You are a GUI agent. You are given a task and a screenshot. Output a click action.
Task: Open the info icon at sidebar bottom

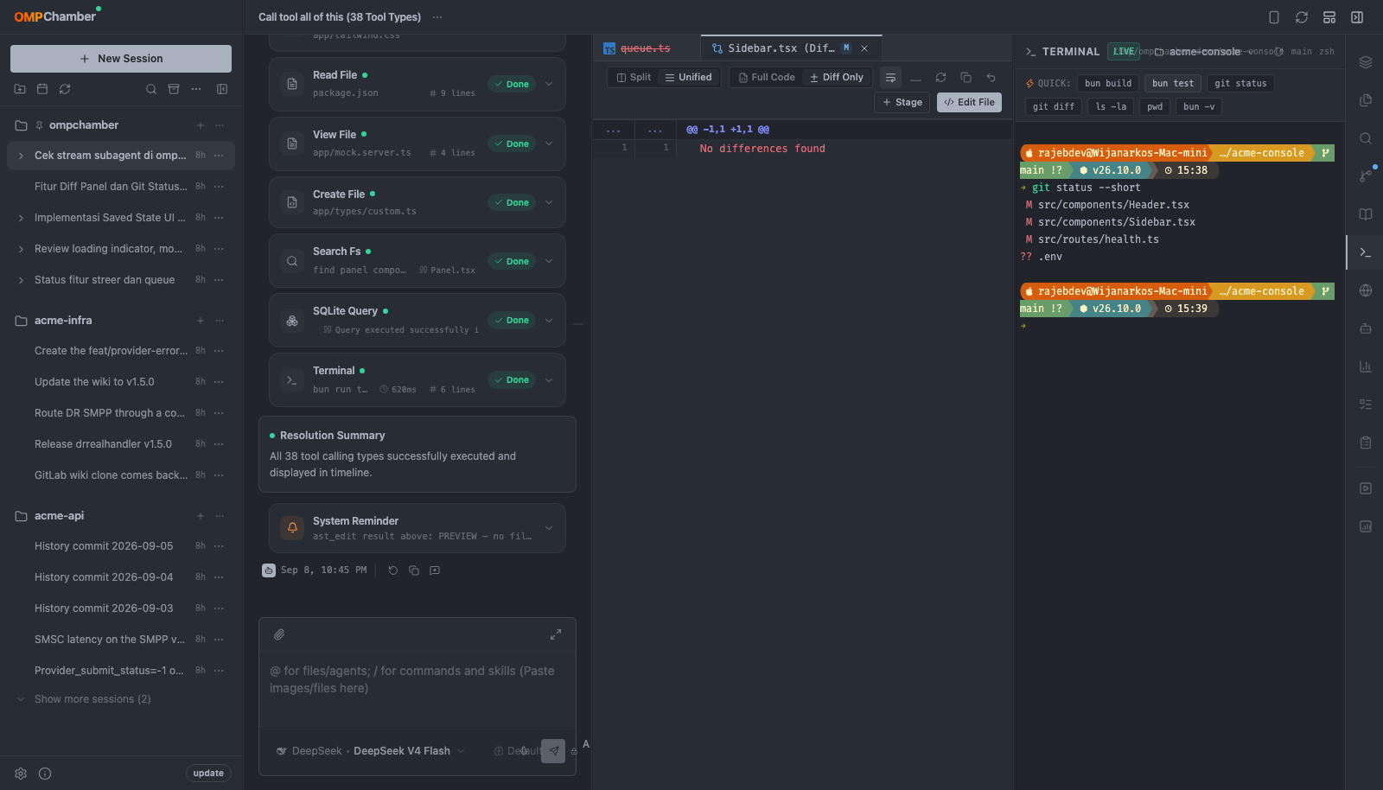(x=45, y=774)
